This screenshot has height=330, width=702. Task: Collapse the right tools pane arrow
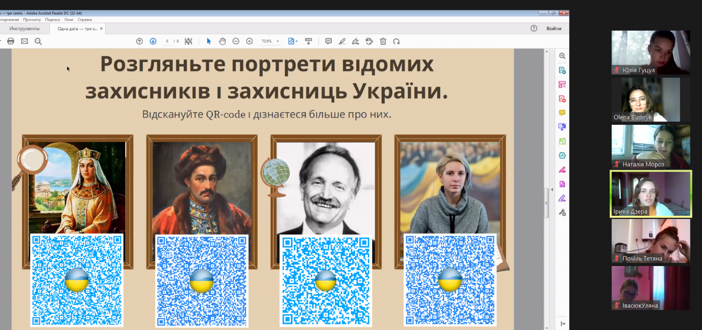pos(562,324)
